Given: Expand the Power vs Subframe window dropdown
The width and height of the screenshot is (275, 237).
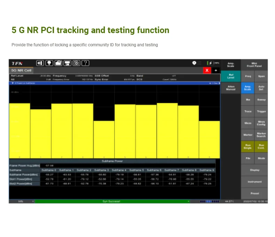Looking at the screenshot, I should [x=13, y=83].
